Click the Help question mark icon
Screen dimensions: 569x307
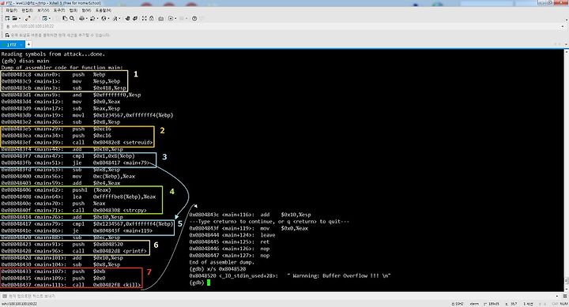click(194, 18)
